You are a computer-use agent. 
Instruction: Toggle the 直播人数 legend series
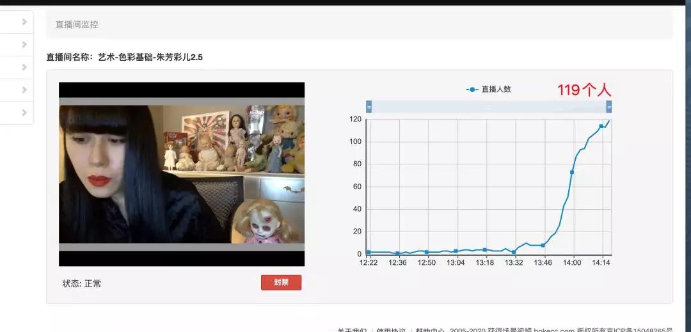tap(488, 90)
